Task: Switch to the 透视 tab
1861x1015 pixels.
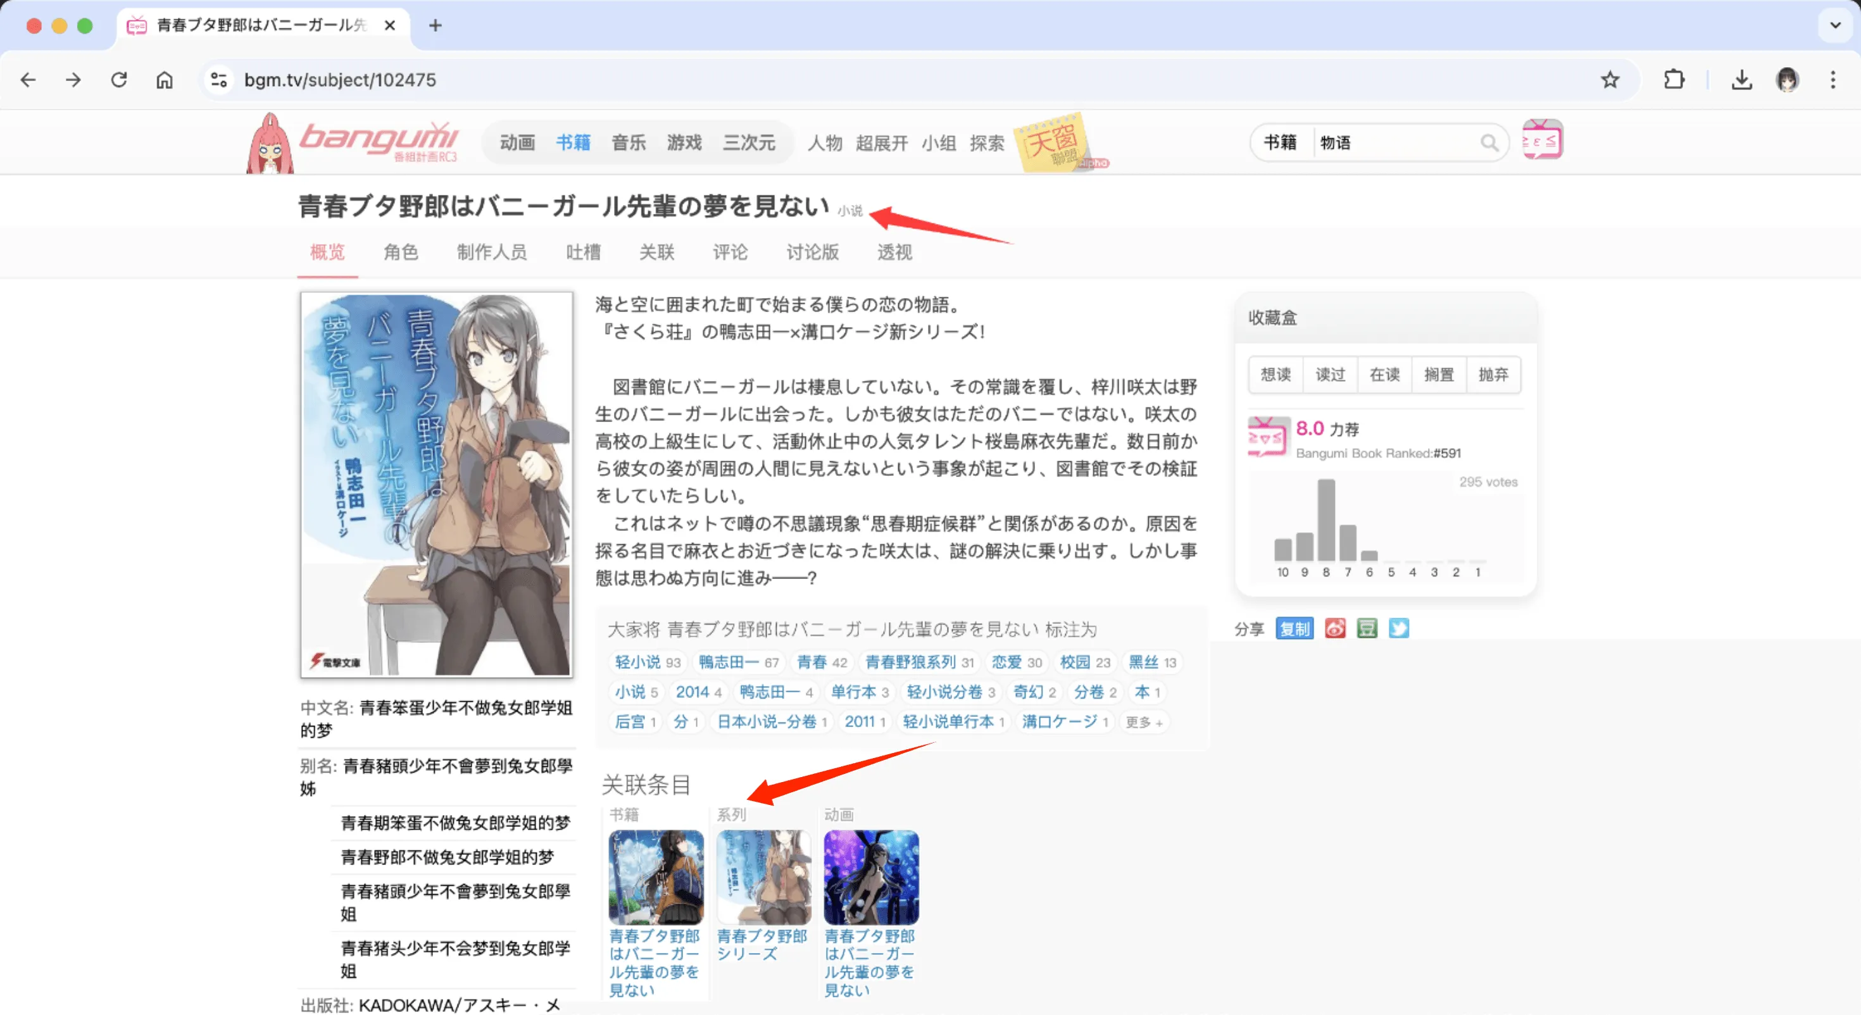Action: 894,252
